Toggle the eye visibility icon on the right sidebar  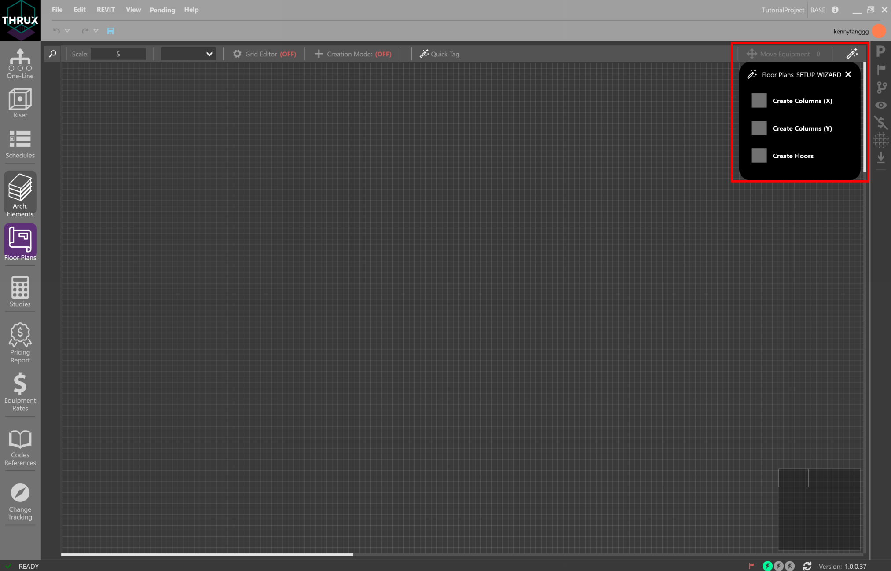coord(881,105)
